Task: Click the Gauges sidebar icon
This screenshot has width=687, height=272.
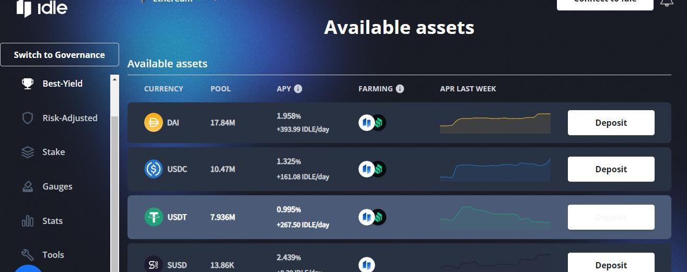Action: pos(28,186)
